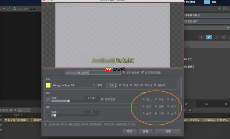Click the duplicate style icon
This screenshot has height=139, width=230.
[x=224, y=37]
